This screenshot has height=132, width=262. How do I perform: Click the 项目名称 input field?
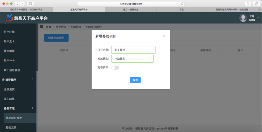[133, 50]
